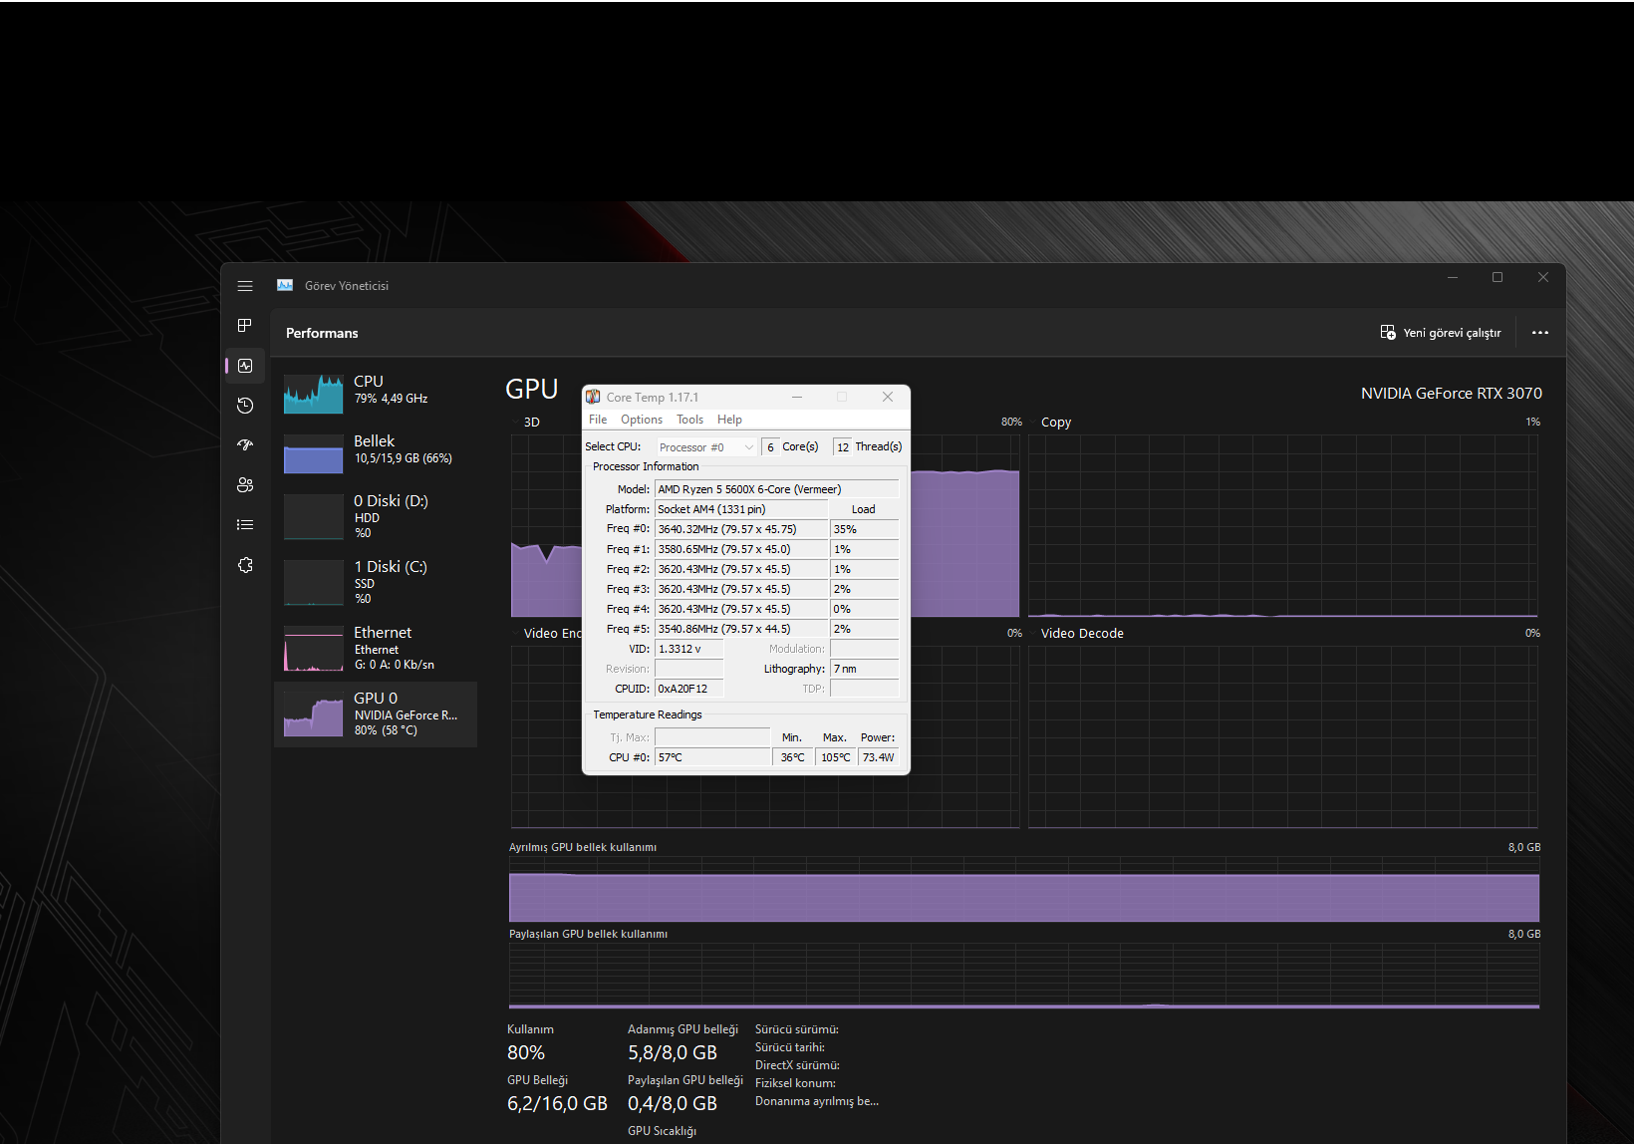Select the CPU entry in performance list

coord(376,392)
